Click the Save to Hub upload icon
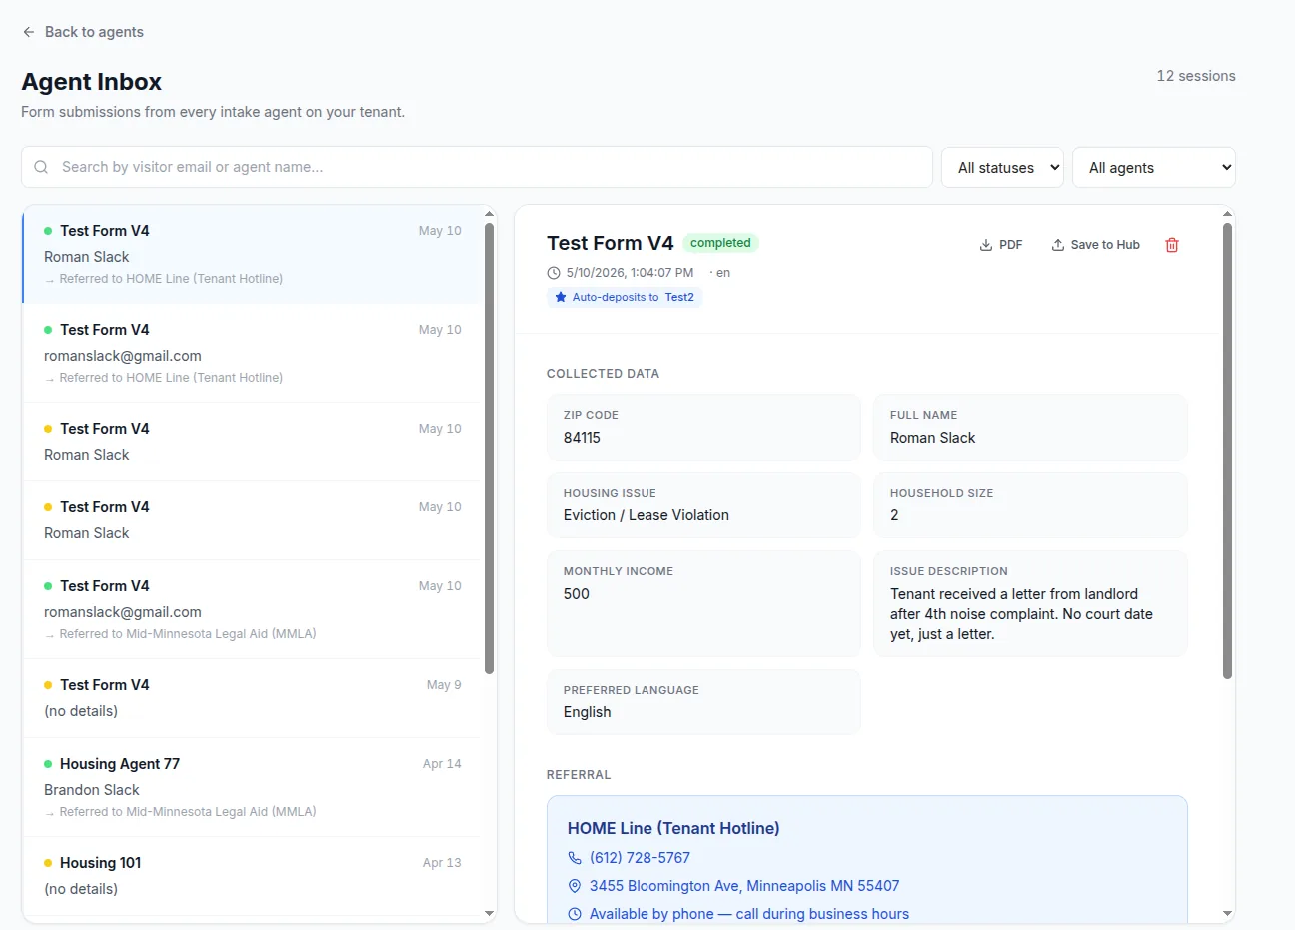This screenshot has height=930, width=1295. click(1058, 245)
